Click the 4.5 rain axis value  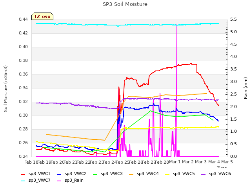[x=233, y=44]
